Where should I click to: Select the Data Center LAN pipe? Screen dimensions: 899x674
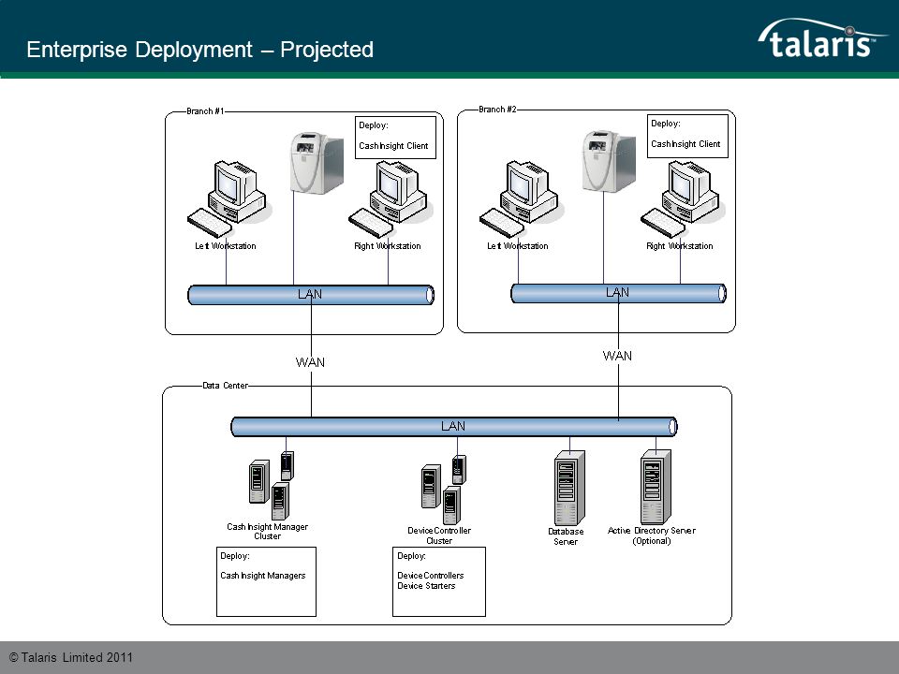tap(454, 427)
